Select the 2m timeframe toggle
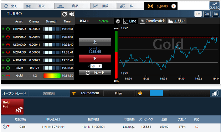The width and height of the screenshot is (221, 132). click(207, 14)
